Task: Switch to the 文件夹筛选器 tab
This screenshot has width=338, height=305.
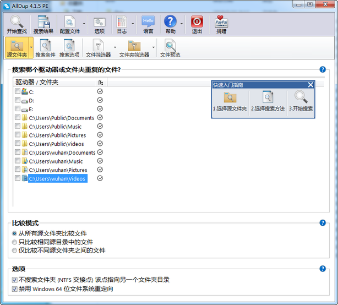Action: pyautogui.click(x=134, y=48)
